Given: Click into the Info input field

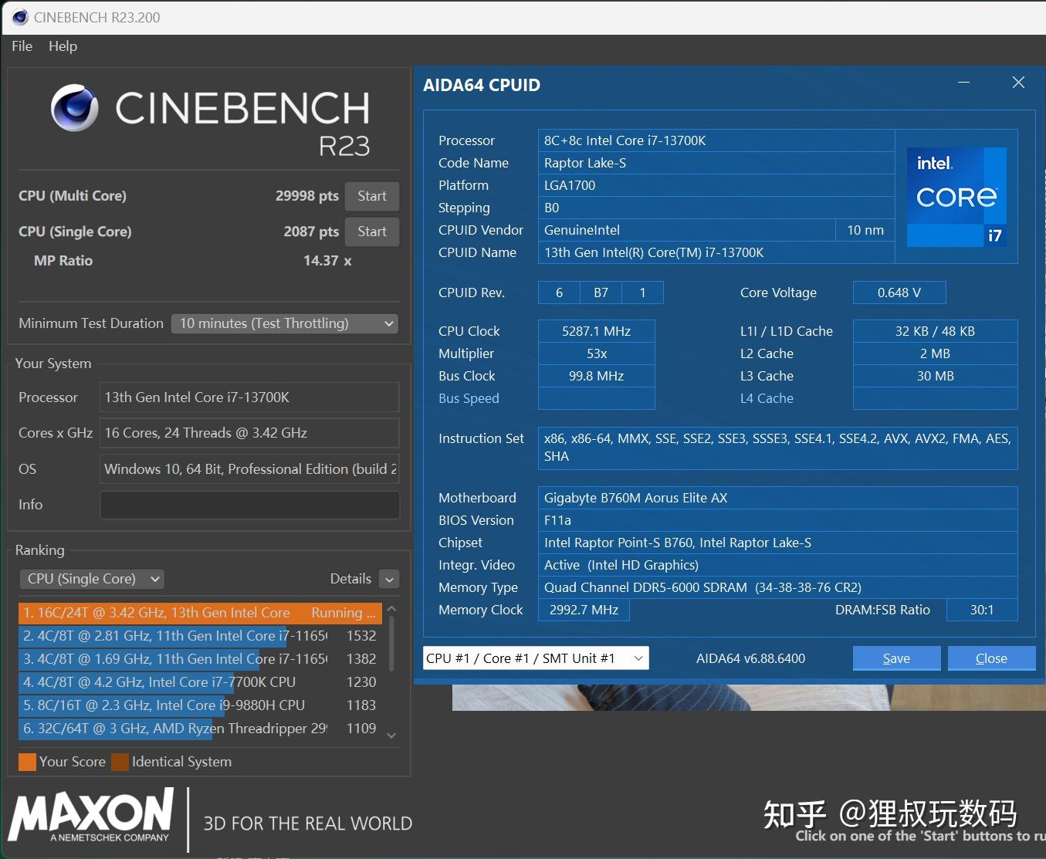Looking at the screenshot, I should [249, 505].
